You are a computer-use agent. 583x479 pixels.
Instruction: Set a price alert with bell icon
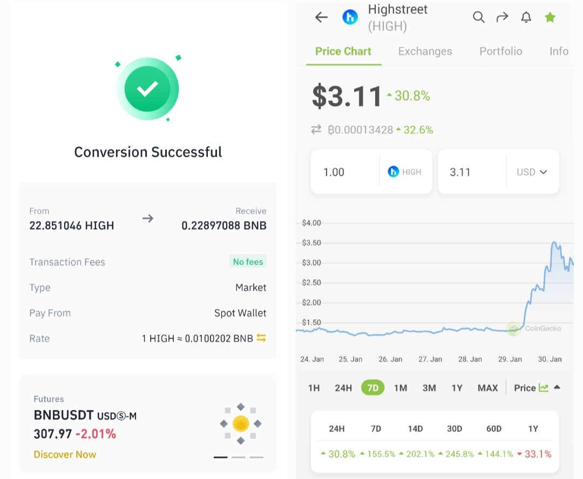pyautogui.click(x=526, y=17)
